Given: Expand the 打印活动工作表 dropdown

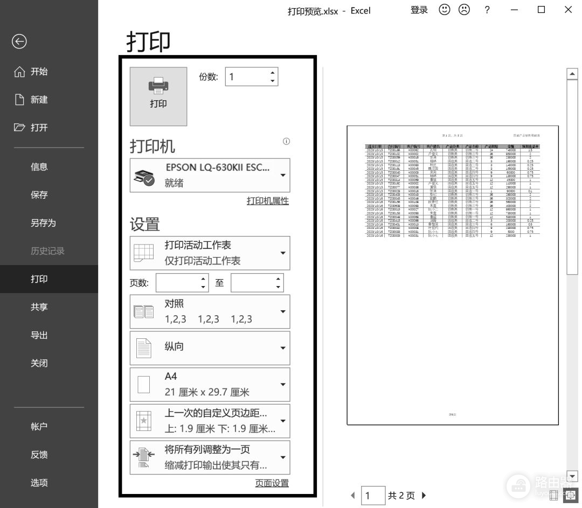Looking at the screenshot, I should (x=210, y=253).
